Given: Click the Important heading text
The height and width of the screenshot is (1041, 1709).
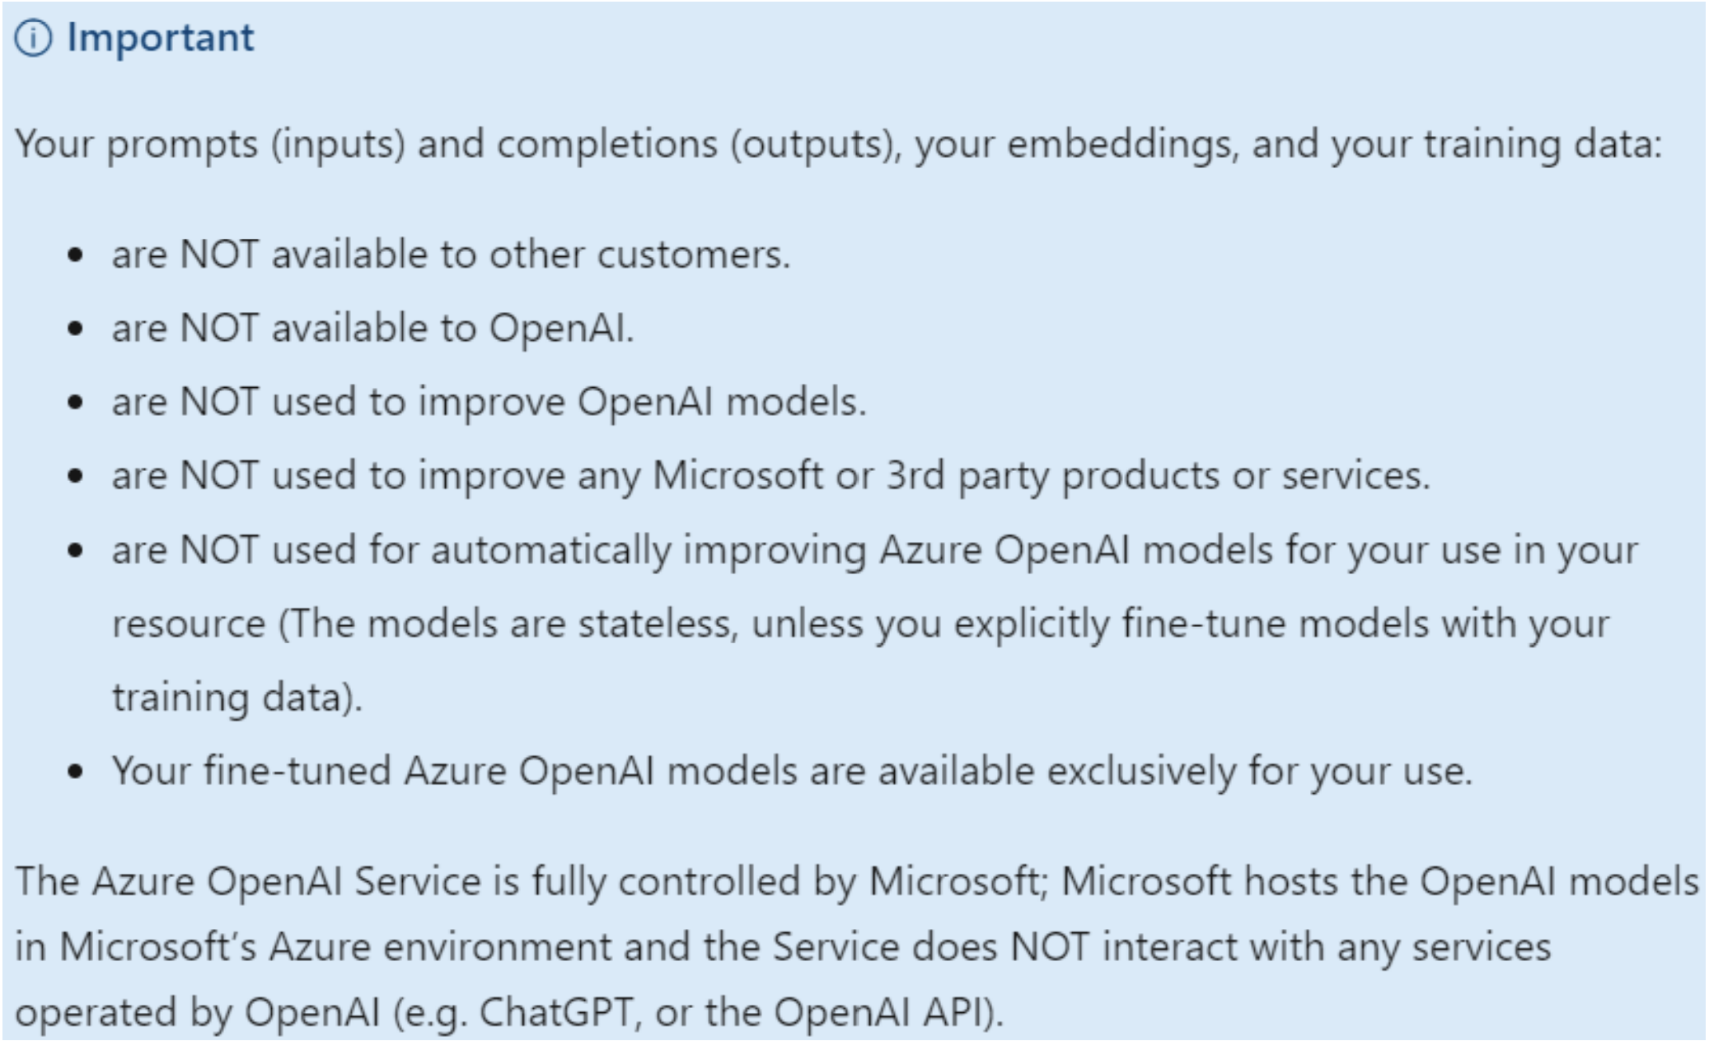Looking at the screenshot, I should tap(160, 38).
